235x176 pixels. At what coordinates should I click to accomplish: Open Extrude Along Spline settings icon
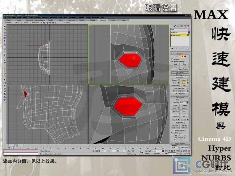(x=188, y=91)
